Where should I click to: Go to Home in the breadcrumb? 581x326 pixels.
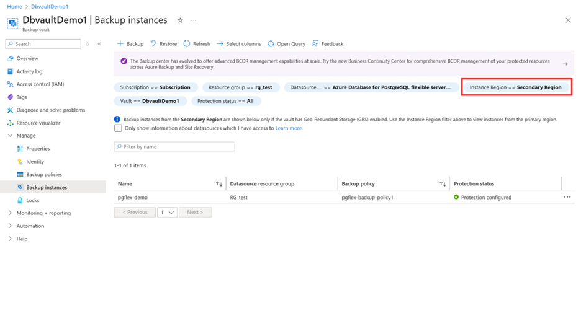coord(14,7)
